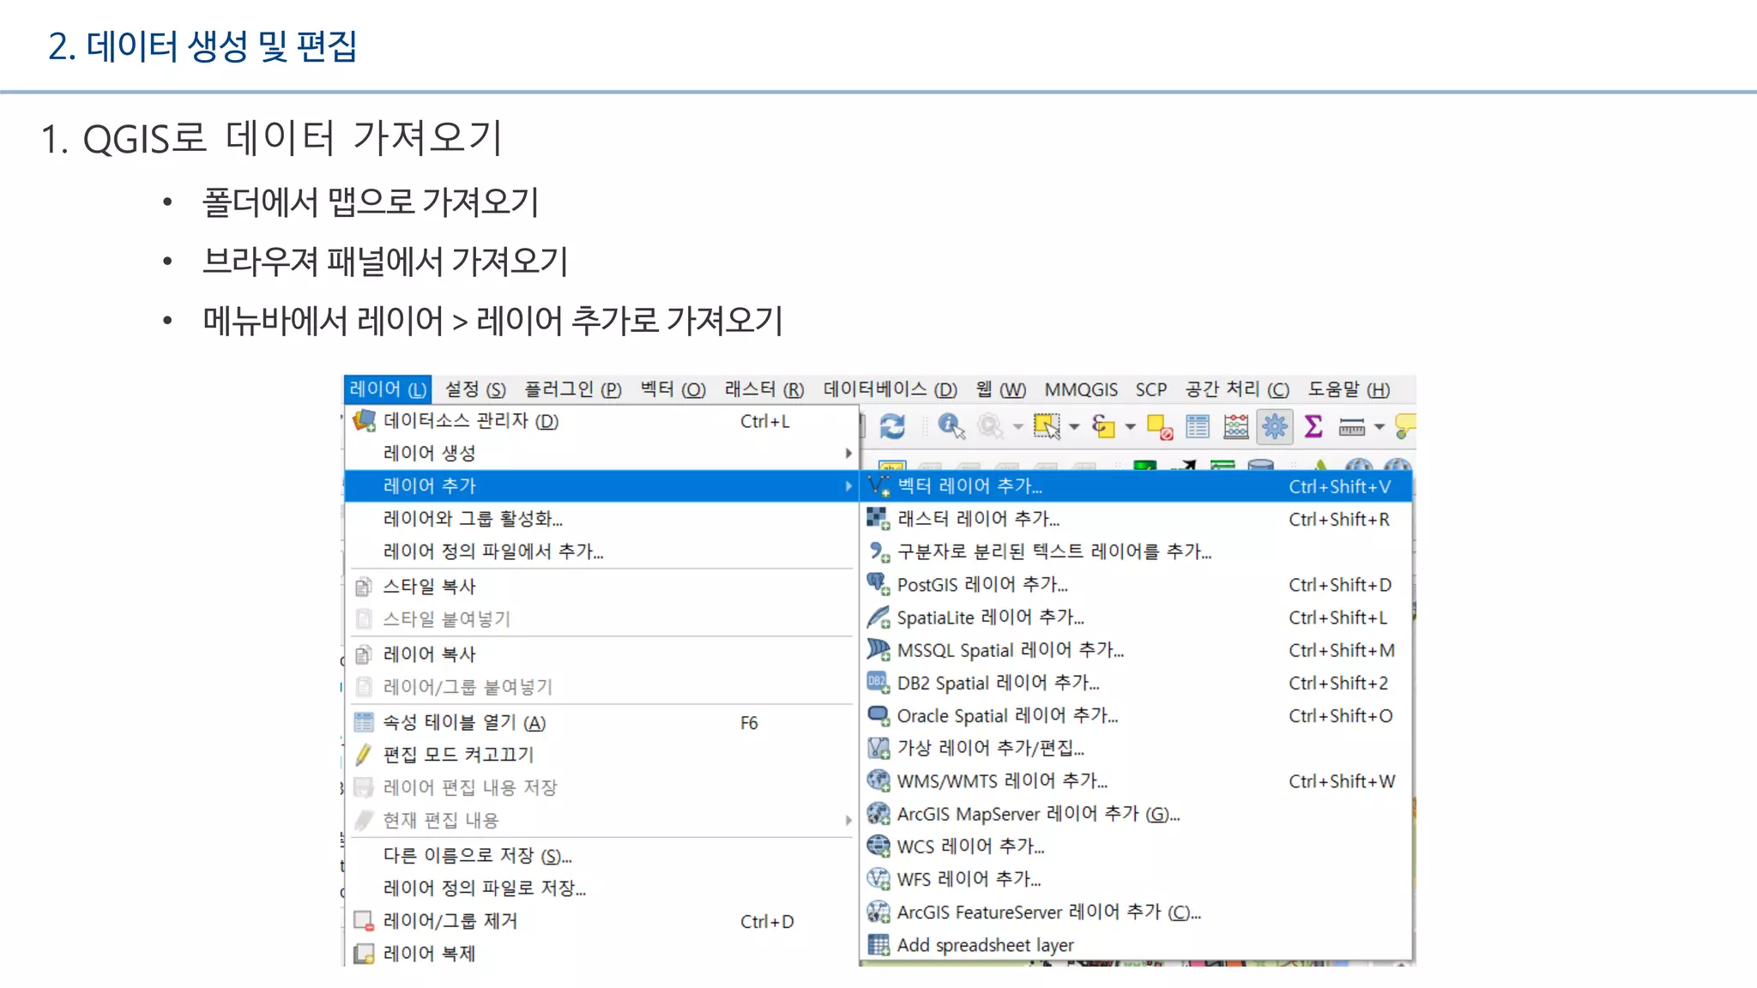
Task: Toggle 편집 모드 켜고끄기 menu entry
Action: pyautogui.click(x=458, y=755)
